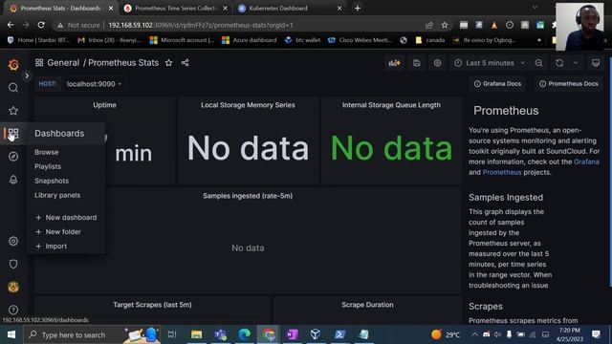The height and width of the screenshot is (344, 612).
Task: Click Target Scrapes (last 5m) panel title
Action: (x=152, y=305)
